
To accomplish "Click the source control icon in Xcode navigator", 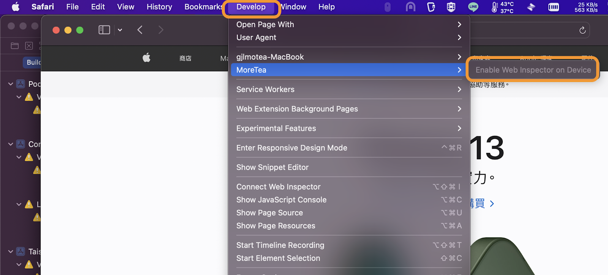I will [29, 46].
